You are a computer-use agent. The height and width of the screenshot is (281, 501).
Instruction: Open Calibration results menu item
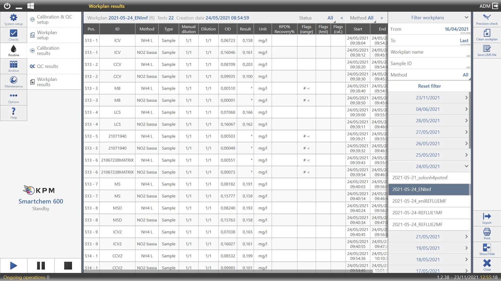click(48, 50)
